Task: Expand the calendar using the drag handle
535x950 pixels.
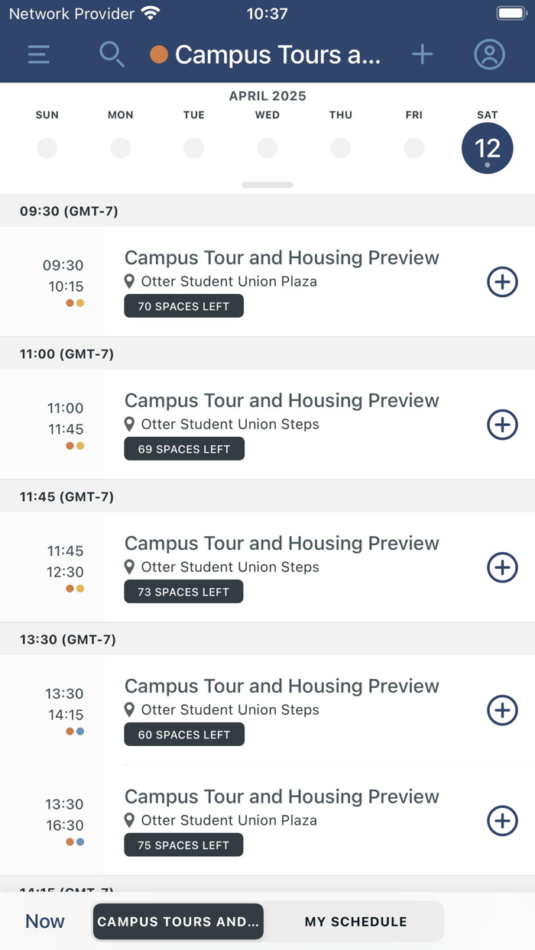Action: pyautogui.click(x=267, y=184)
